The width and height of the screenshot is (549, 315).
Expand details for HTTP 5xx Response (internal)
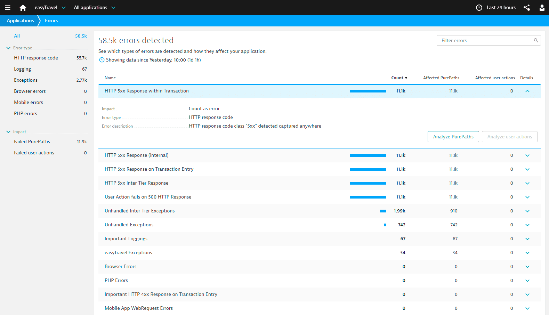527,155
